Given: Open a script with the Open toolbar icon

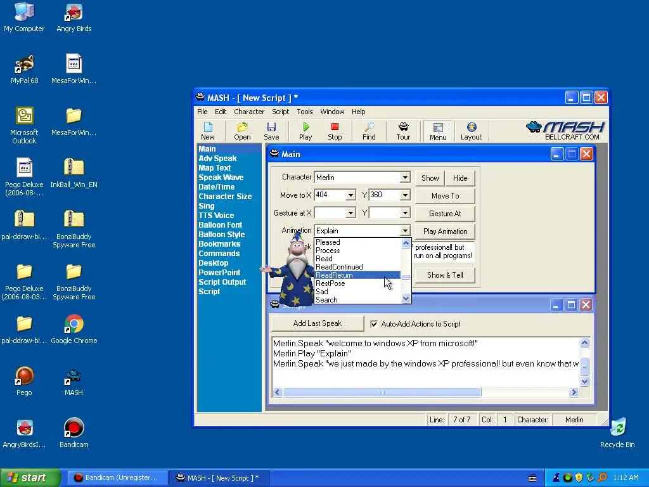Looking at the screenshot, I should click(242, 131).
